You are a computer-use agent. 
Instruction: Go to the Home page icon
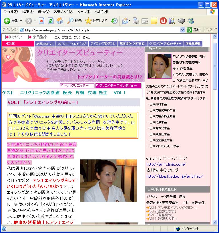point(60,21)
